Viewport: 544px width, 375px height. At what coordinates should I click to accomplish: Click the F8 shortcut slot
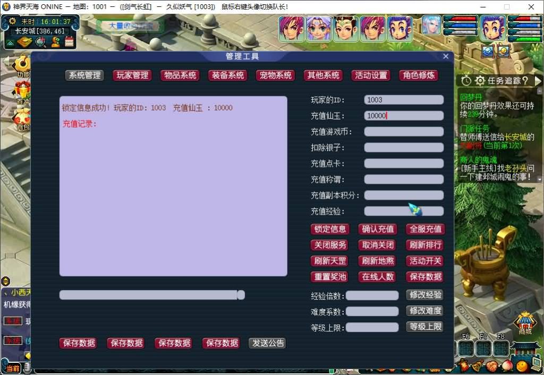tap(500, 348)
